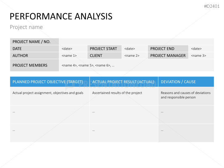Viewport: 224px width, 168px height.
Task: Click the date placeholder beside DATE
Action: pyautogui.click(x=67, y=49)
